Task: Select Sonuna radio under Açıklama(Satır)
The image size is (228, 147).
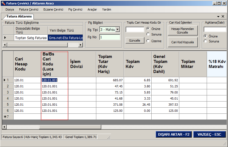Action: point(205,41)
